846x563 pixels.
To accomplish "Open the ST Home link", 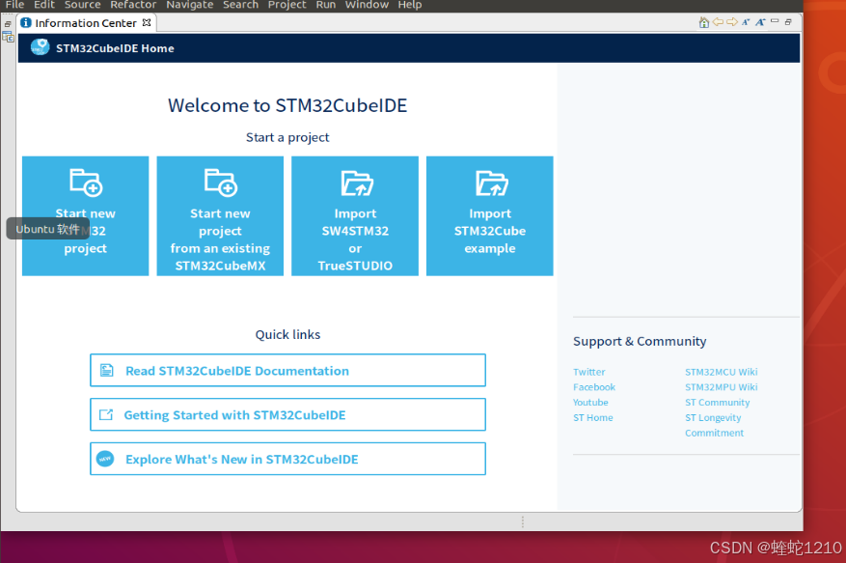I will click(593, 417).
